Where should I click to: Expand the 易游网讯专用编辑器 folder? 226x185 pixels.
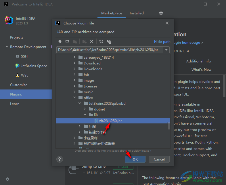click(x=74, y=144)
